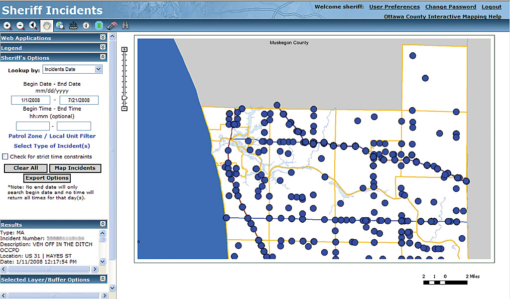The image size is (510, 299).
Task: Select the Zoom Out magnifier tool
Action: tap(20, 25)
